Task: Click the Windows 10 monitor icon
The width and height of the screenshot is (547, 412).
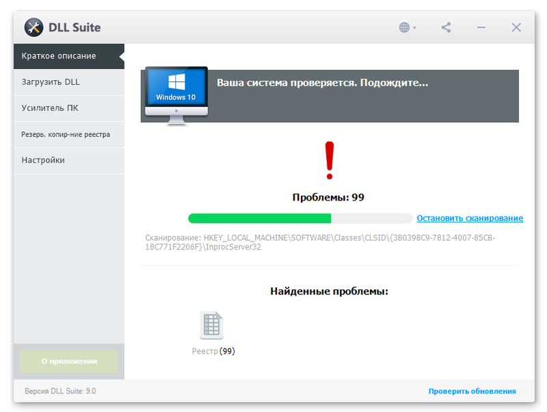Action: tap(176, 96)
